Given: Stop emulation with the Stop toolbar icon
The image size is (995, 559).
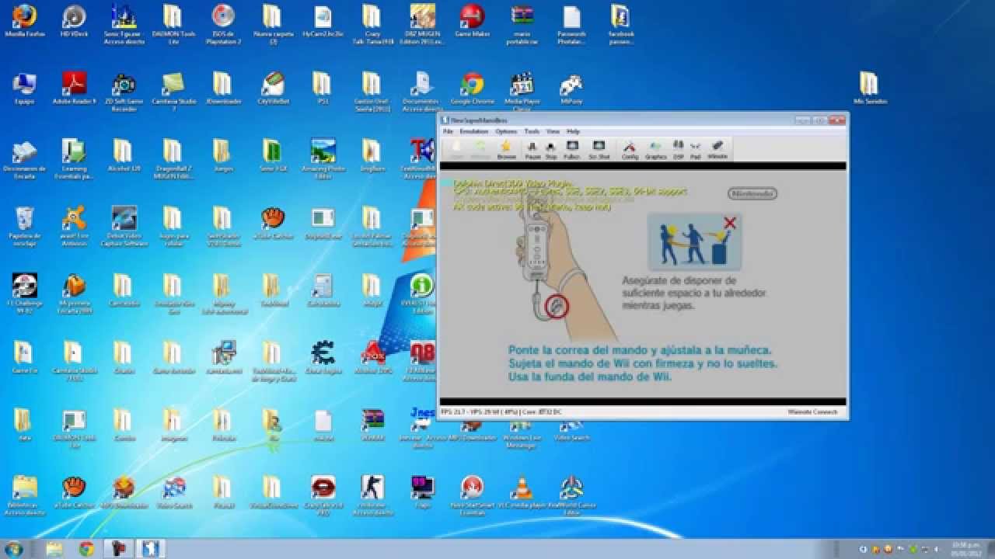Looking at the screenshot, I should tap(551, 148).
